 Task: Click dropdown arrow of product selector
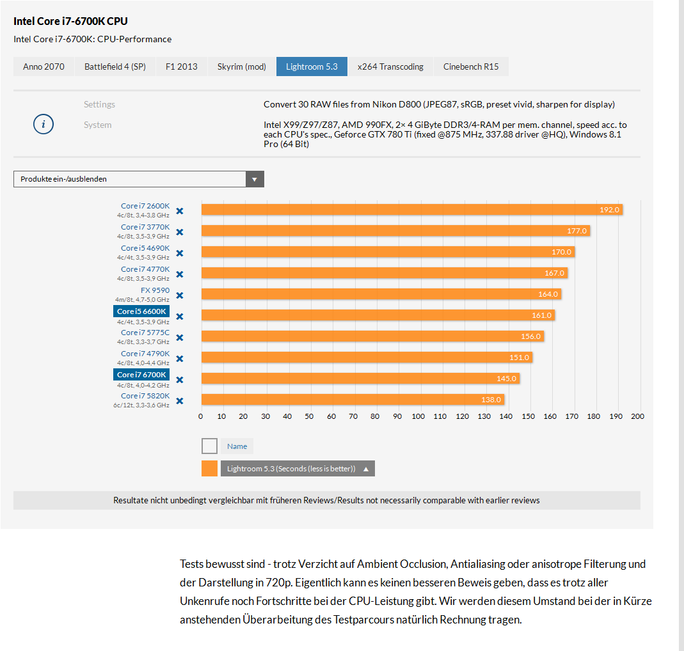[x=255, y=179]
